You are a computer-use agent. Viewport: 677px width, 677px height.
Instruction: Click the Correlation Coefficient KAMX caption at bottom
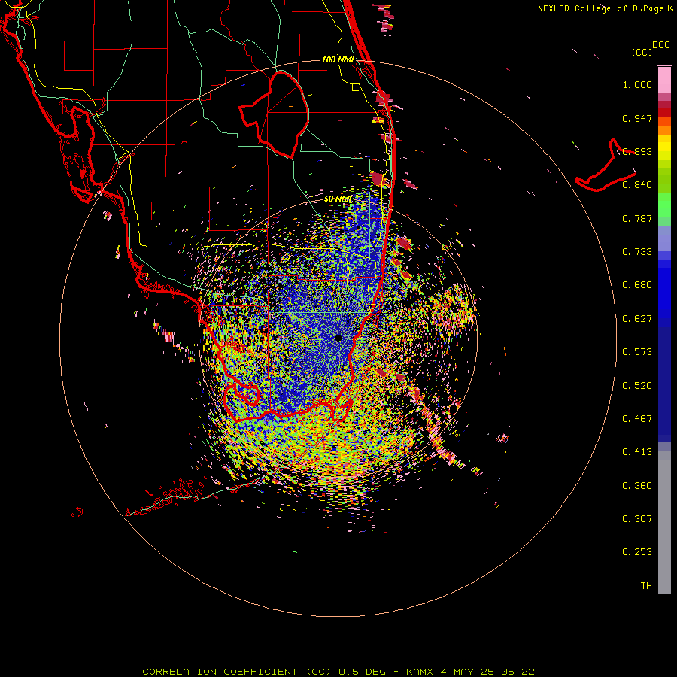click(338, 672)
